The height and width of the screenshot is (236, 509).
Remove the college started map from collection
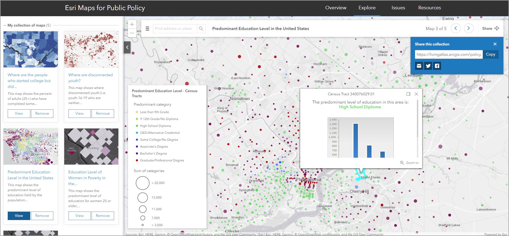pyautogui.click(x=42, y=113)
